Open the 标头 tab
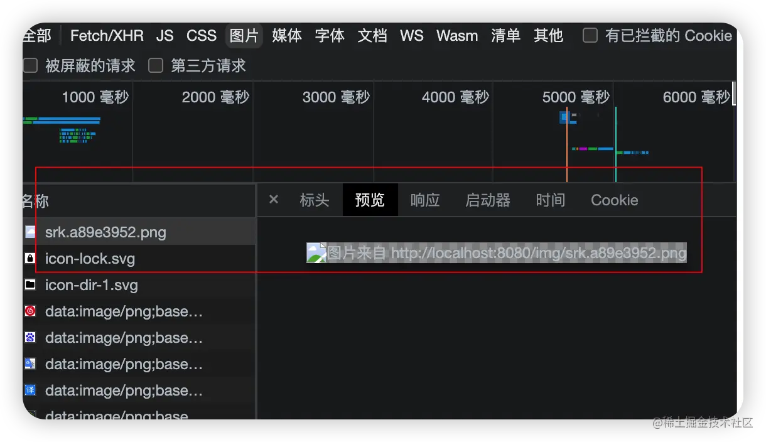Image resolution: width=766 pixels, height=442 pixels. (x=315, y=200)
